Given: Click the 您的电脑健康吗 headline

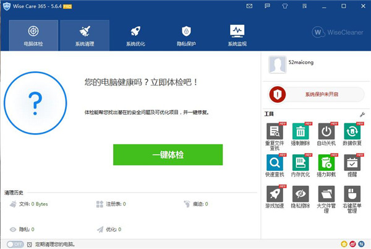Looking at the screenshot, I should (x=141, y=82).
